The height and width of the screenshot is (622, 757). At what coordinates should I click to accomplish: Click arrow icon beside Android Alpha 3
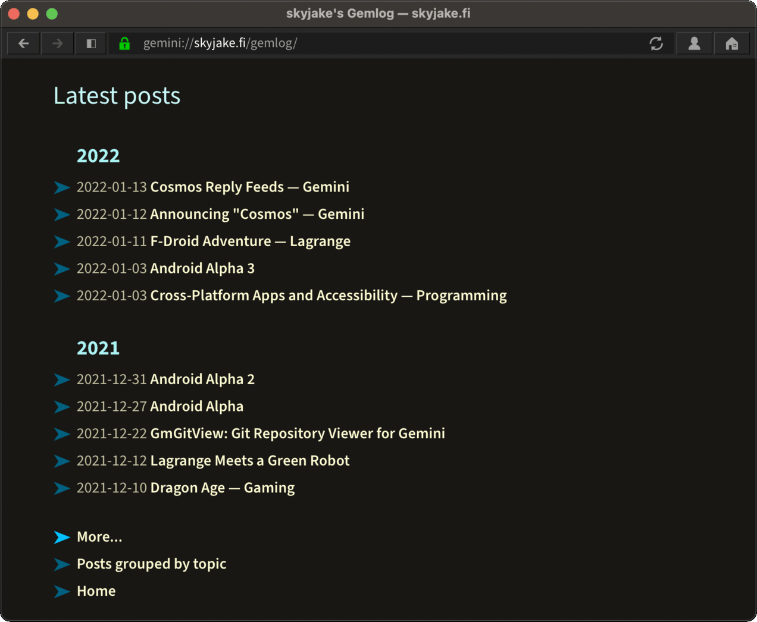click(62, 269)
